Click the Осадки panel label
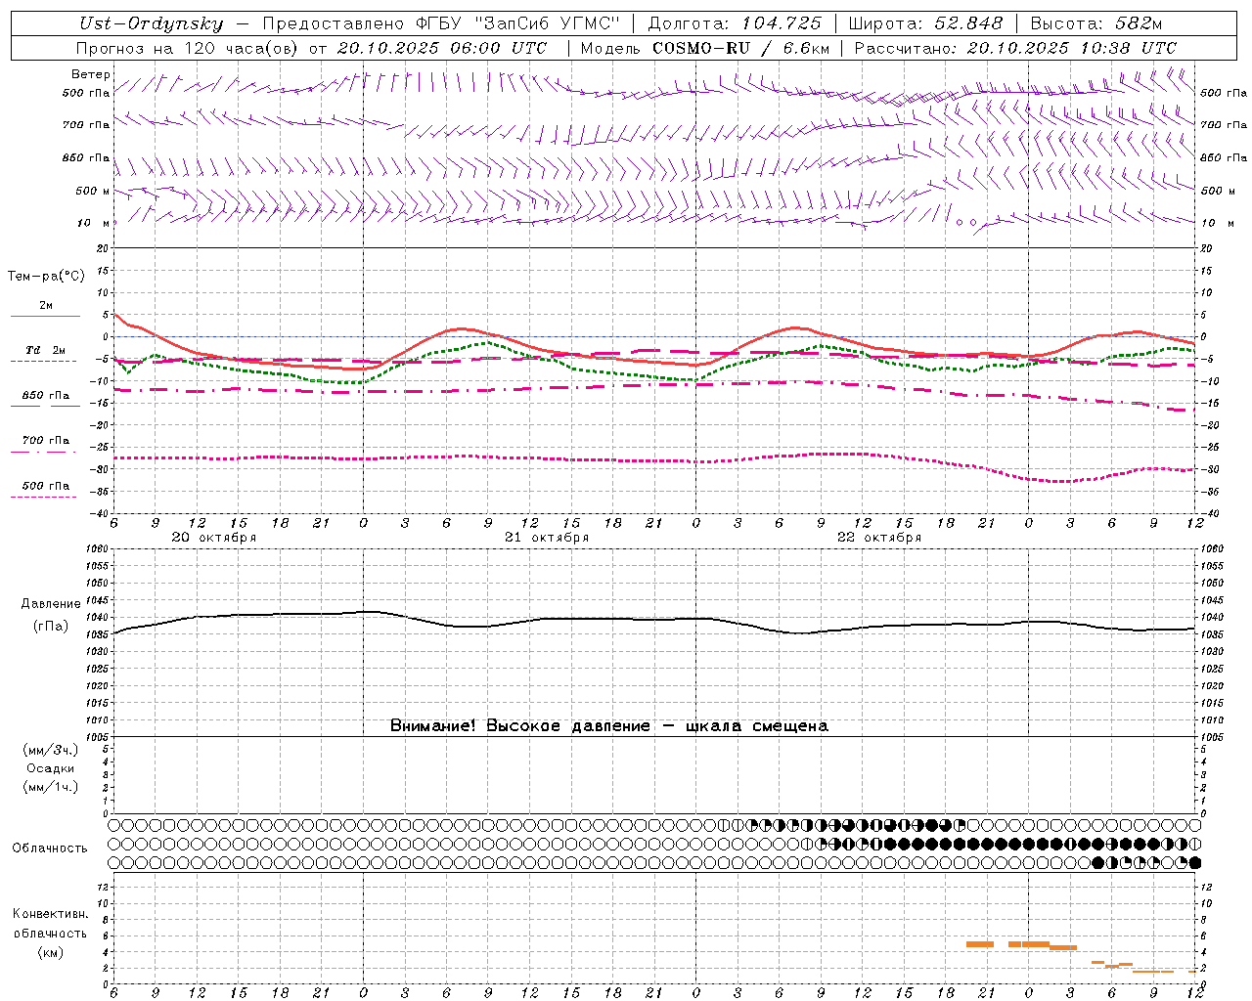The image size is (1252, 1001). point(51,769)
